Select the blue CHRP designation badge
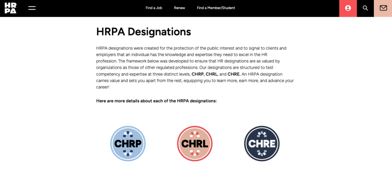392x177 pixels. (128, 143)
